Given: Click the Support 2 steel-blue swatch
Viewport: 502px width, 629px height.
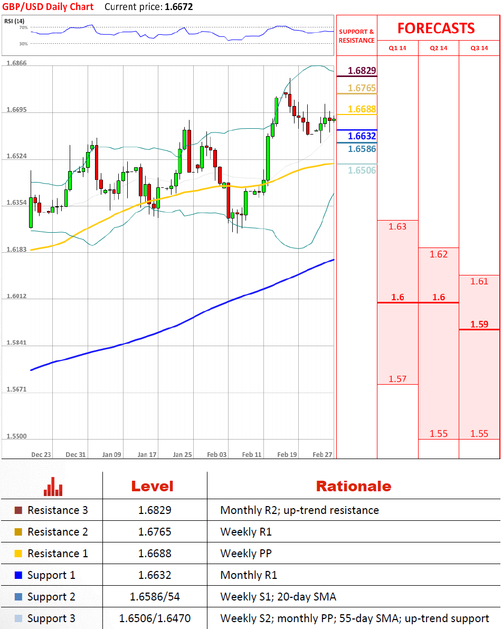Looking at the screenshot, I should click(x=18, y=597).
